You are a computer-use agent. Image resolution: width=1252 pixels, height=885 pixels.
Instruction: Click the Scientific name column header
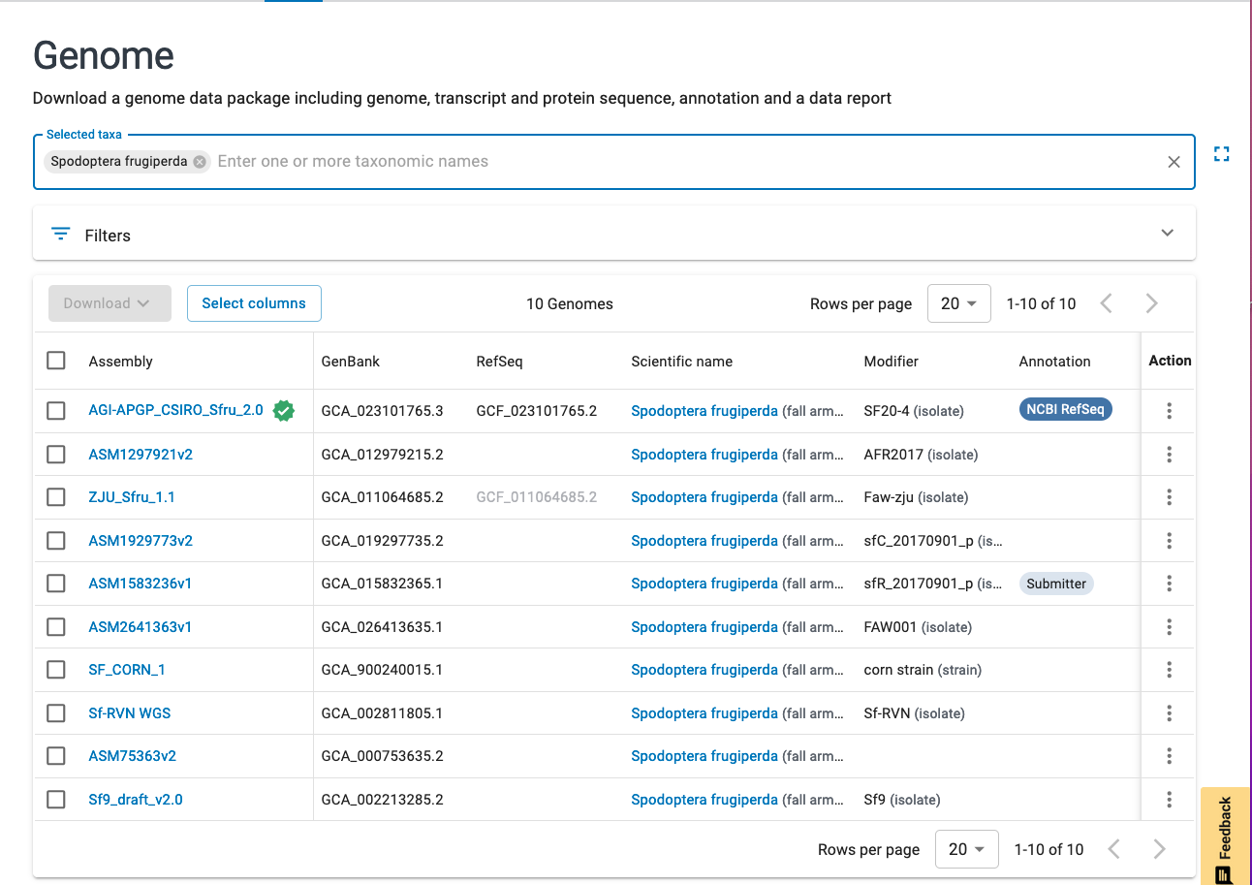pyautogui.click(x=681, y=362)
